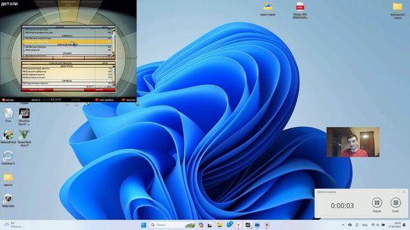This screenshot has height=230, width=410.
Task: Click the left red button below purchase list
Action: (x=37, y=90)
